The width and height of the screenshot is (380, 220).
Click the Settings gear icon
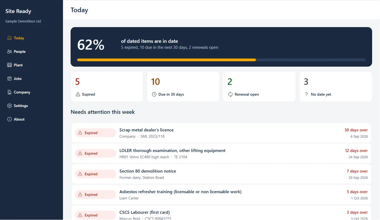pos(9,106)
